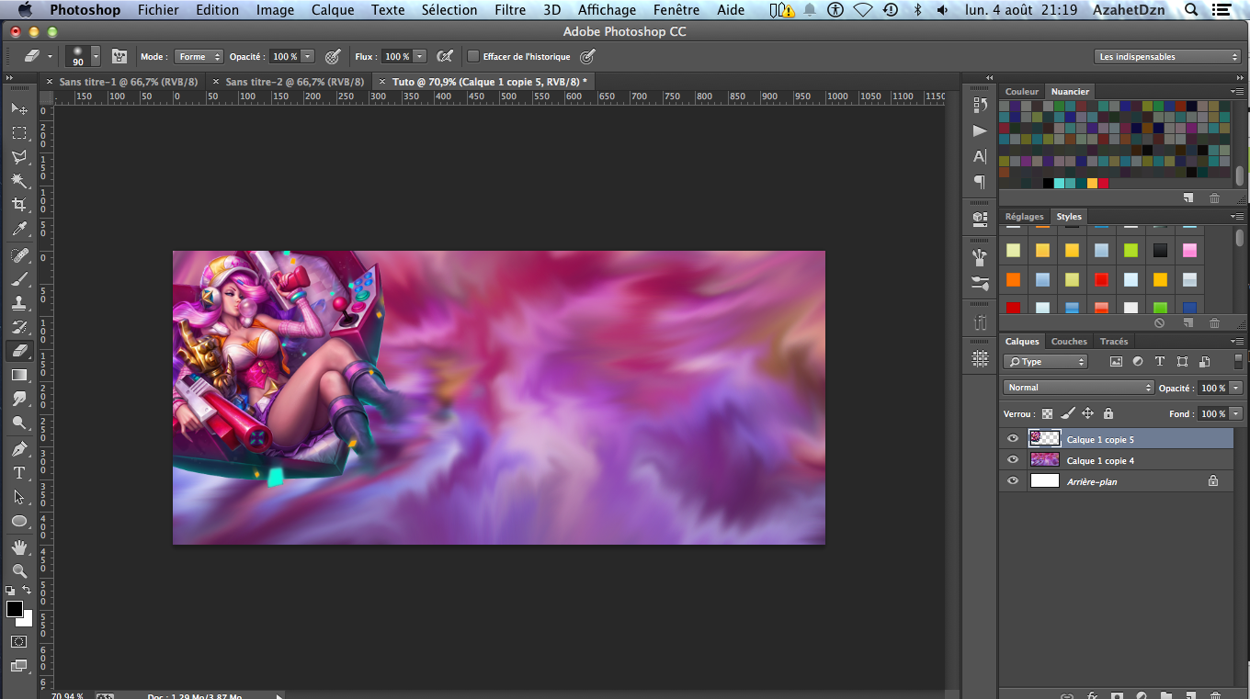Select the Dodge tool
The image size is (1250, 699).
18,423
